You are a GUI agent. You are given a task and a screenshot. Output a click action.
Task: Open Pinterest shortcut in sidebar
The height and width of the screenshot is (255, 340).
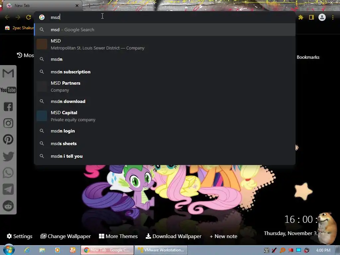tap(8, 139)
